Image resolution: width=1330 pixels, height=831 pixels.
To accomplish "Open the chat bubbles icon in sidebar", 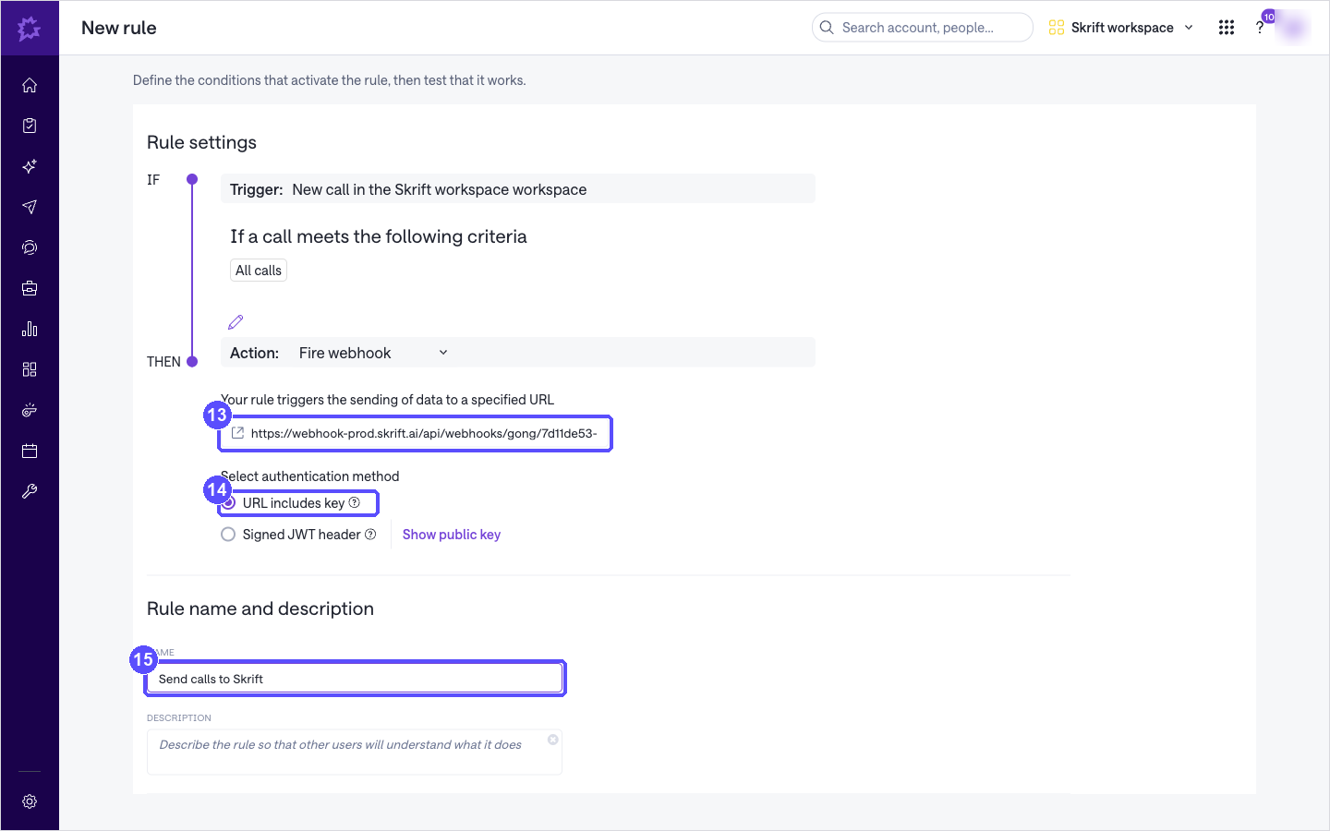I will [x=30, y=247].
